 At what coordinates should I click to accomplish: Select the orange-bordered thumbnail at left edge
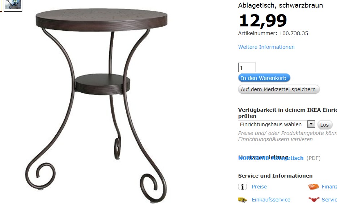click(1, 5)
